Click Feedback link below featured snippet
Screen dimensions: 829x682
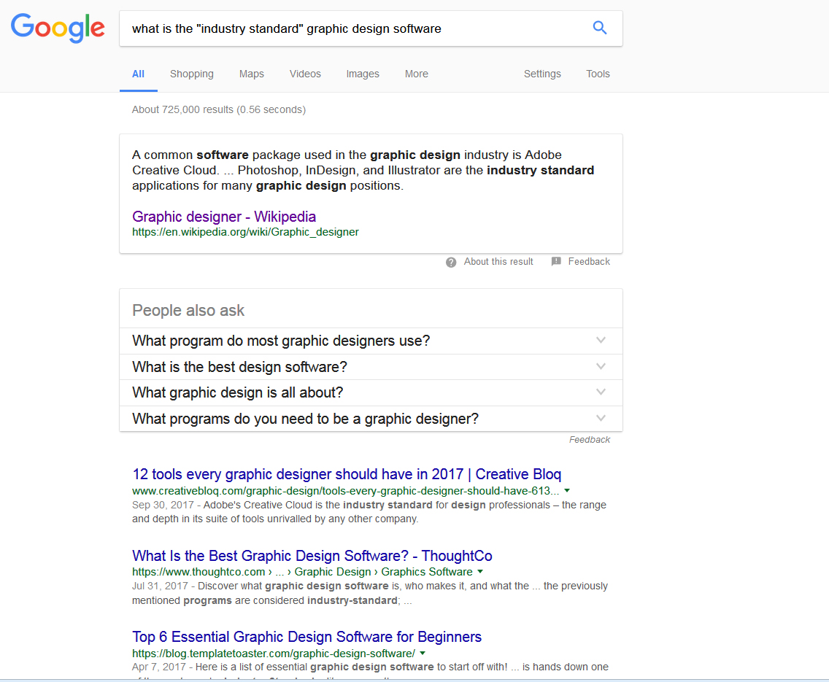589,262
